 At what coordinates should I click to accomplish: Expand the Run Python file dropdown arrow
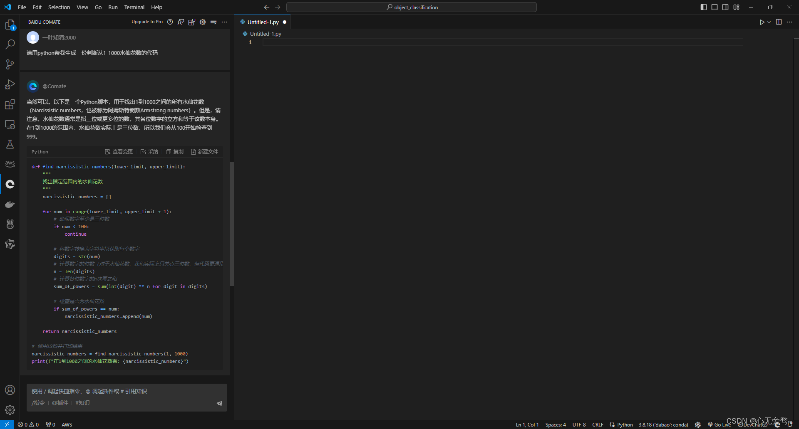click(x=769, y=22)
